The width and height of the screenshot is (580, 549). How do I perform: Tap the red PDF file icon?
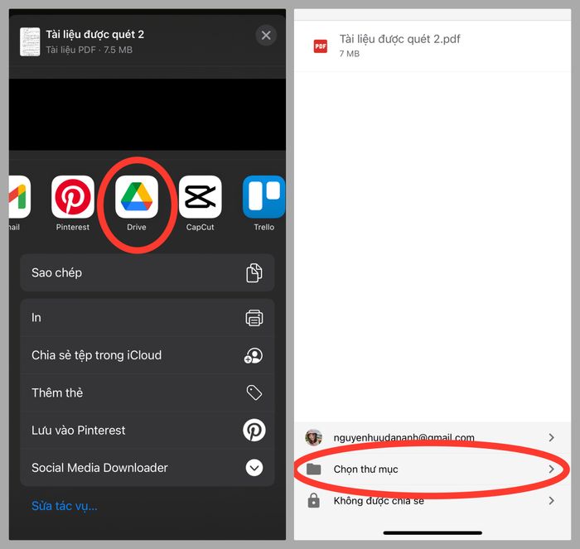(x=321, y=46)
